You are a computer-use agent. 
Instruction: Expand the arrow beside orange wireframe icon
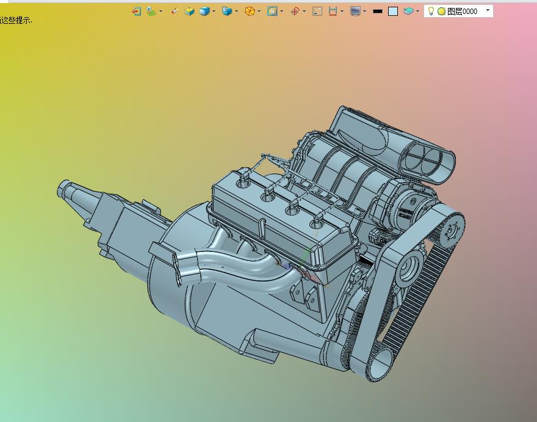coord(259,11)
